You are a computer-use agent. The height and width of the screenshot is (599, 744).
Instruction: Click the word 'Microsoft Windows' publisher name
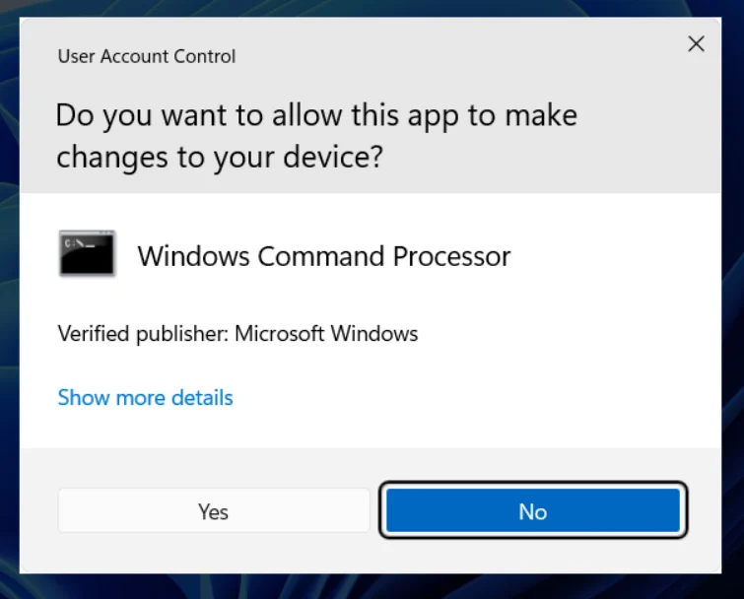click(x=326, y=333)
